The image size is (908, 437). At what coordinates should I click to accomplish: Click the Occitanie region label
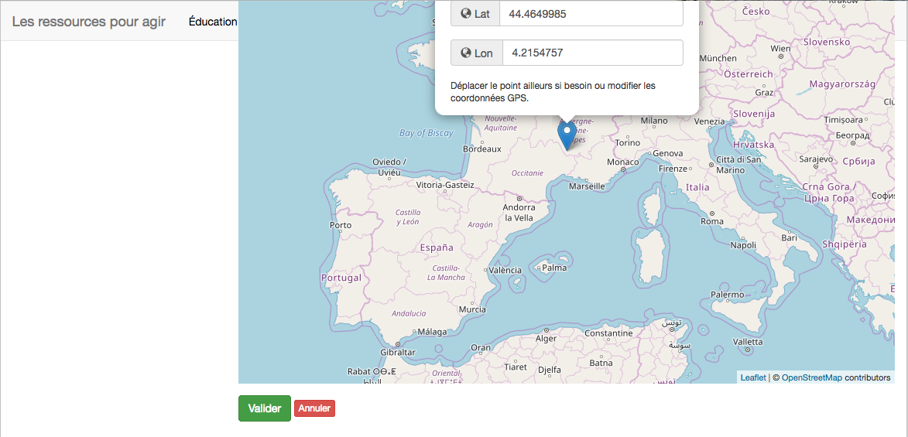(528, 172)
